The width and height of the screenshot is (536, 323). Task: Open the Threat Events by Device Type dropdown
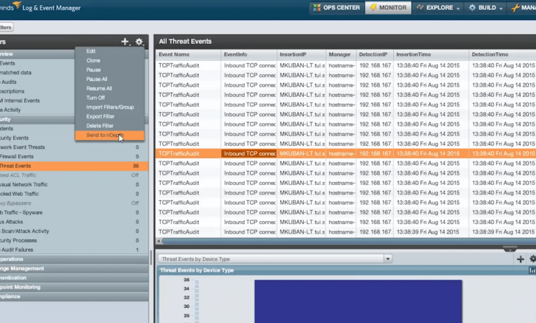click(x=388, y=259)
